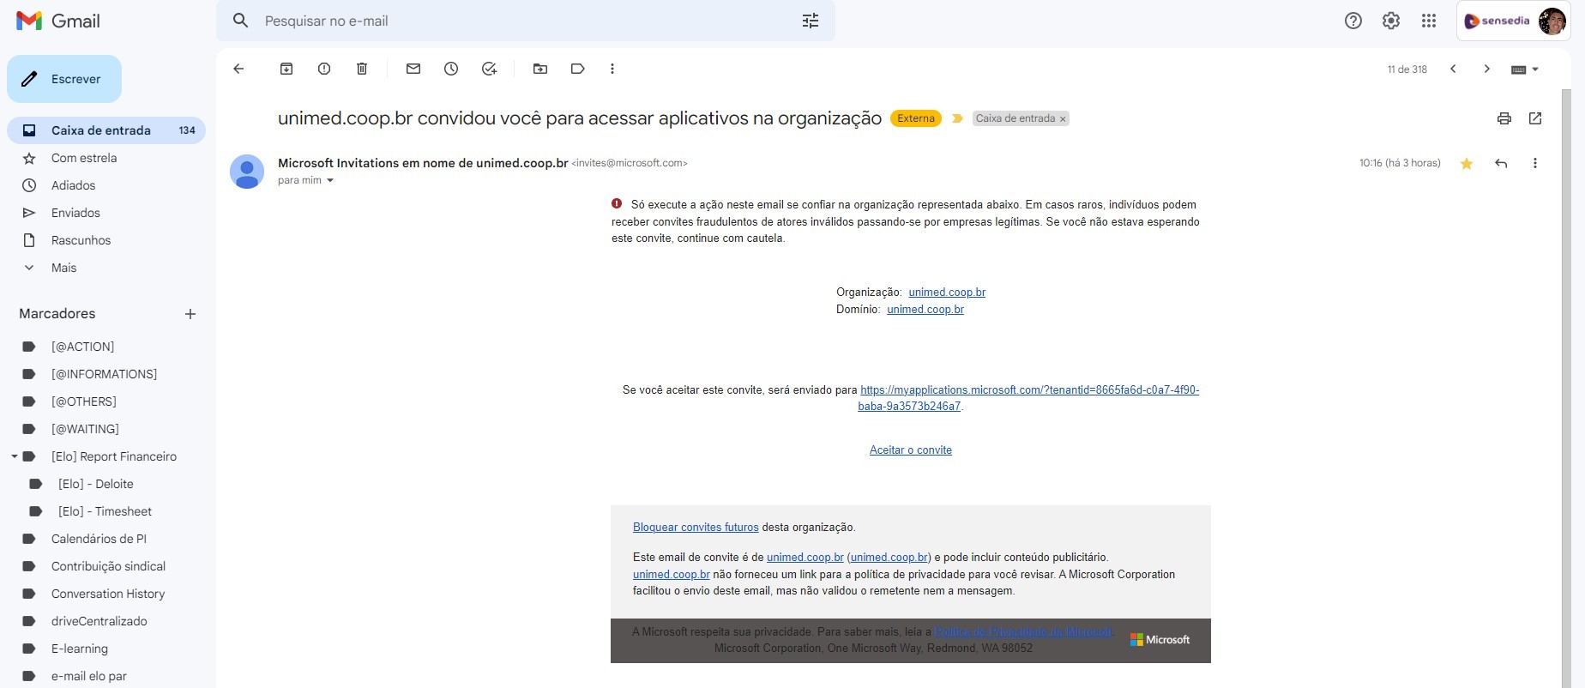This screenshot has height=688, width=1585.
Task: Show search options filter icon
Action: pyautogui.click(x=811, y=21)
